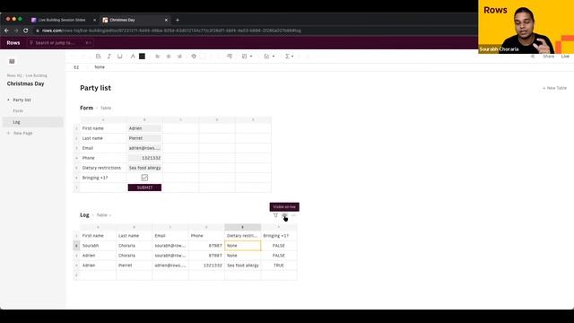The image size is (574, 323).
Task: Select Log cell 'TRUE' under Bringing +1?
Action: pyautogui.click(x=279, y=266)
